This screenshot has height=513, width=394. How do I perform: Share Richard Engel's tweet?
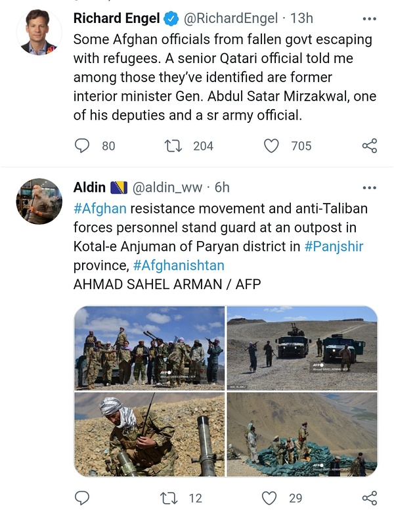370,145
